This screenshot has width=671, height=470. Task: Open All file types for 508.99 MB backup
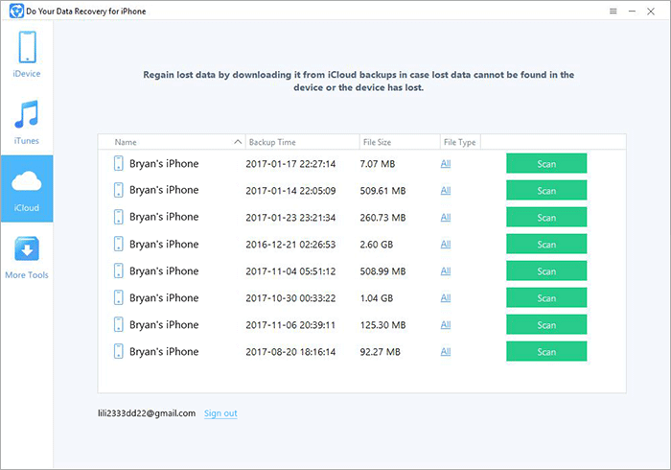coord(446,270)
